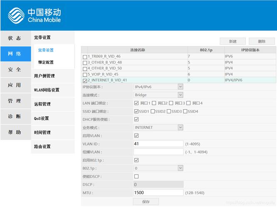Viewport: 277px width, 207px height.
Task: Open the 802.1p priority dropdown
Action: coord(158,168)
